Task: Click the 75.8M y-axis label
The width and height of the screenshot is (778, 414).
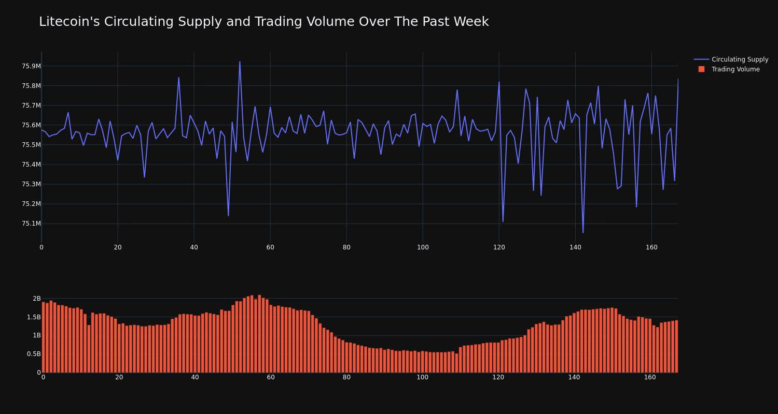Action: [x=31, y=86]
